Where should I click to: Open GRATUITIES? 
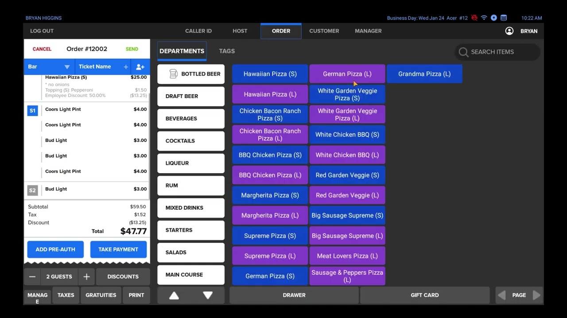click(x=101, y=295)
